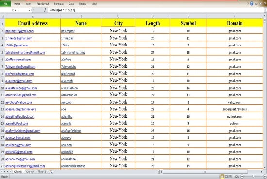Switch to Sheet1 tab

coord(18,172)
